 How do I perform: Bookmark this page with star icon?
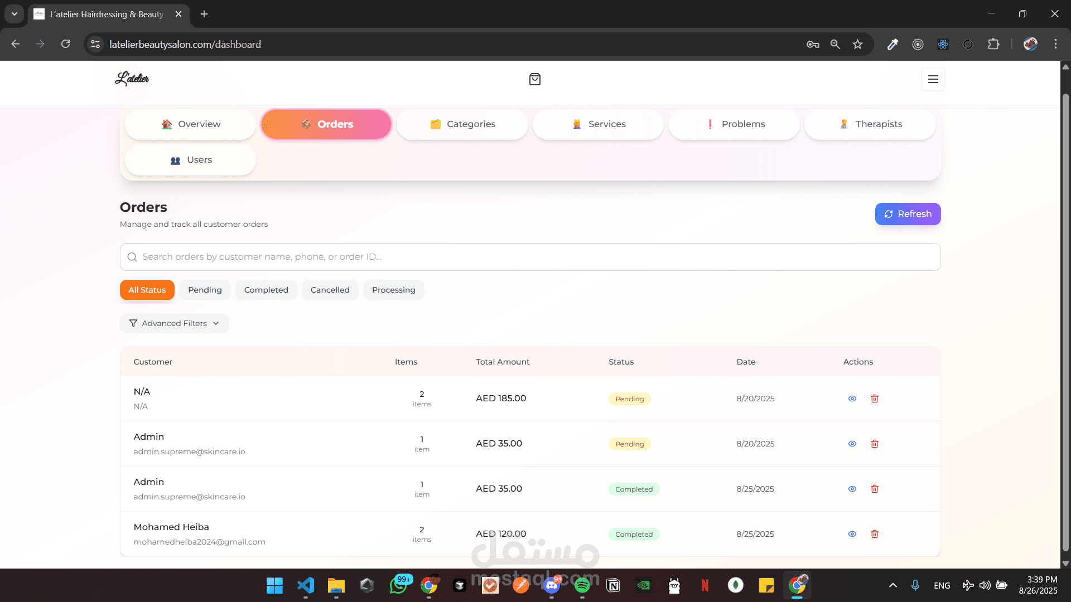[857, 45]
